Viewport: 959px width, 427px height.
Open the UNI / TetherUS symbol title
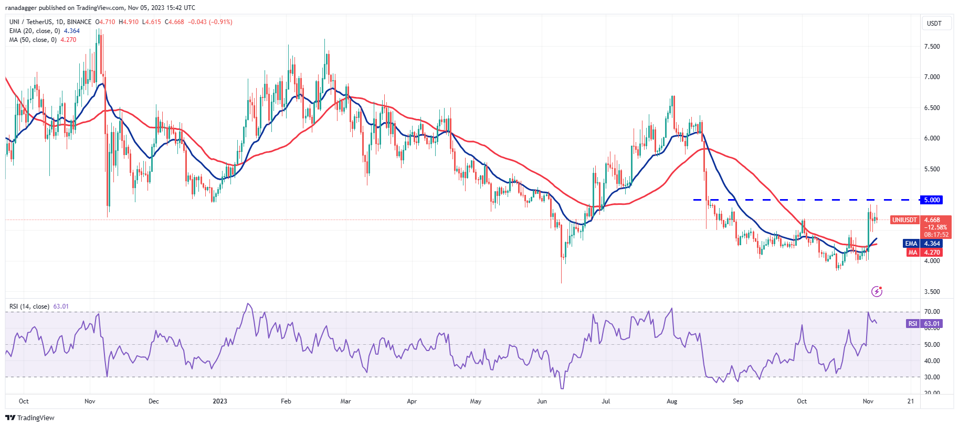click(x=50, y=22)
